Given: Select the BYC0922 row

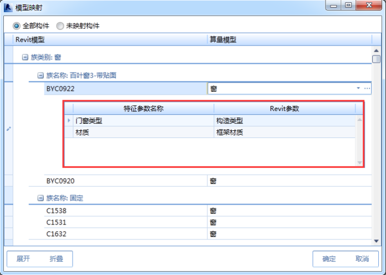Looking at the screenshot, I should [x=125, y=89].
